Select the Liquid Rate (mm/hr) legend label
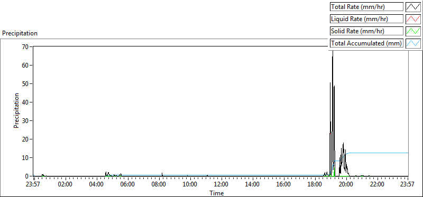The width and height of the screenshot is (423, 197). coord(366,19)
